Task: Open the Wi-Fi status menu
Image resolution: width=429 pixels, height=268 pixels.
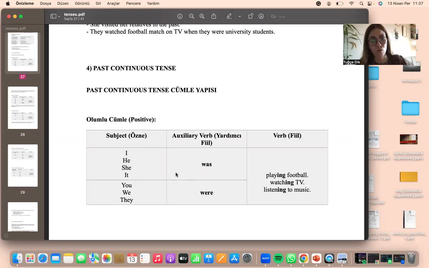Action: (352, 4)
